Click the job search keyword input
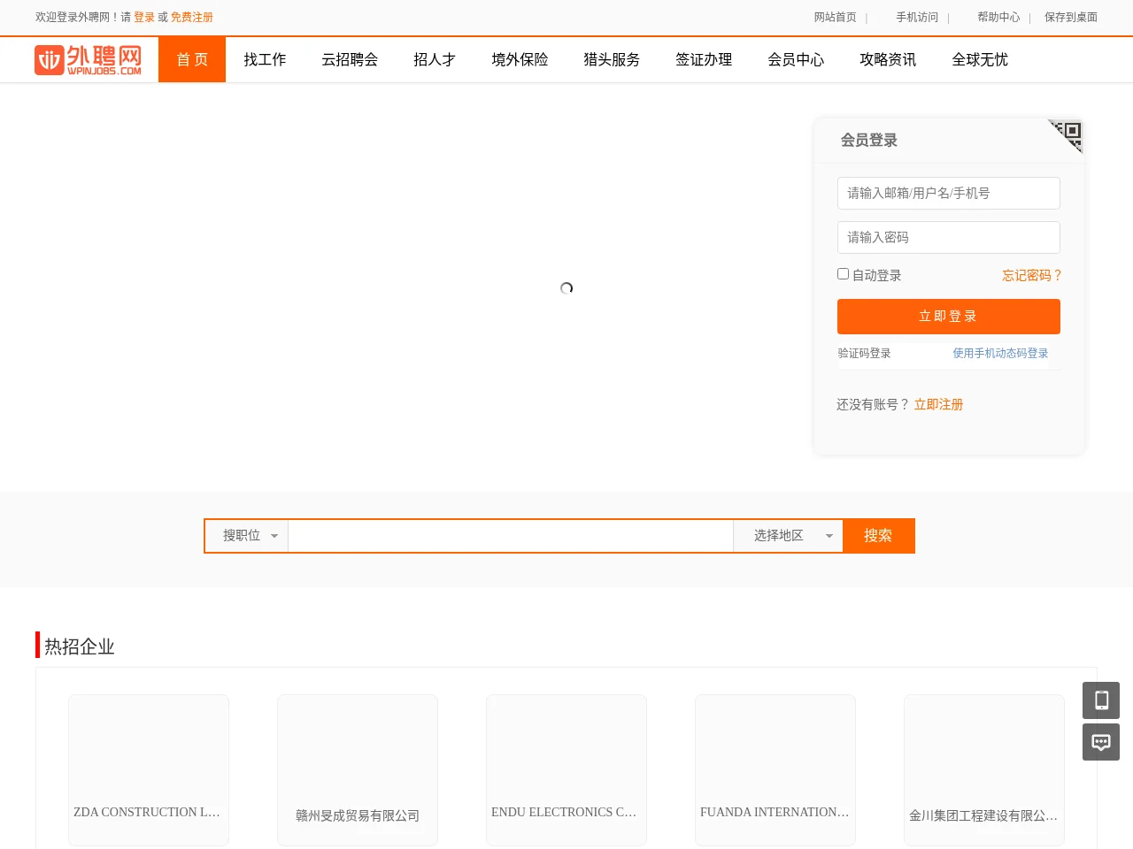Screen dimensions: 1133x849 (x=511, y=536)
